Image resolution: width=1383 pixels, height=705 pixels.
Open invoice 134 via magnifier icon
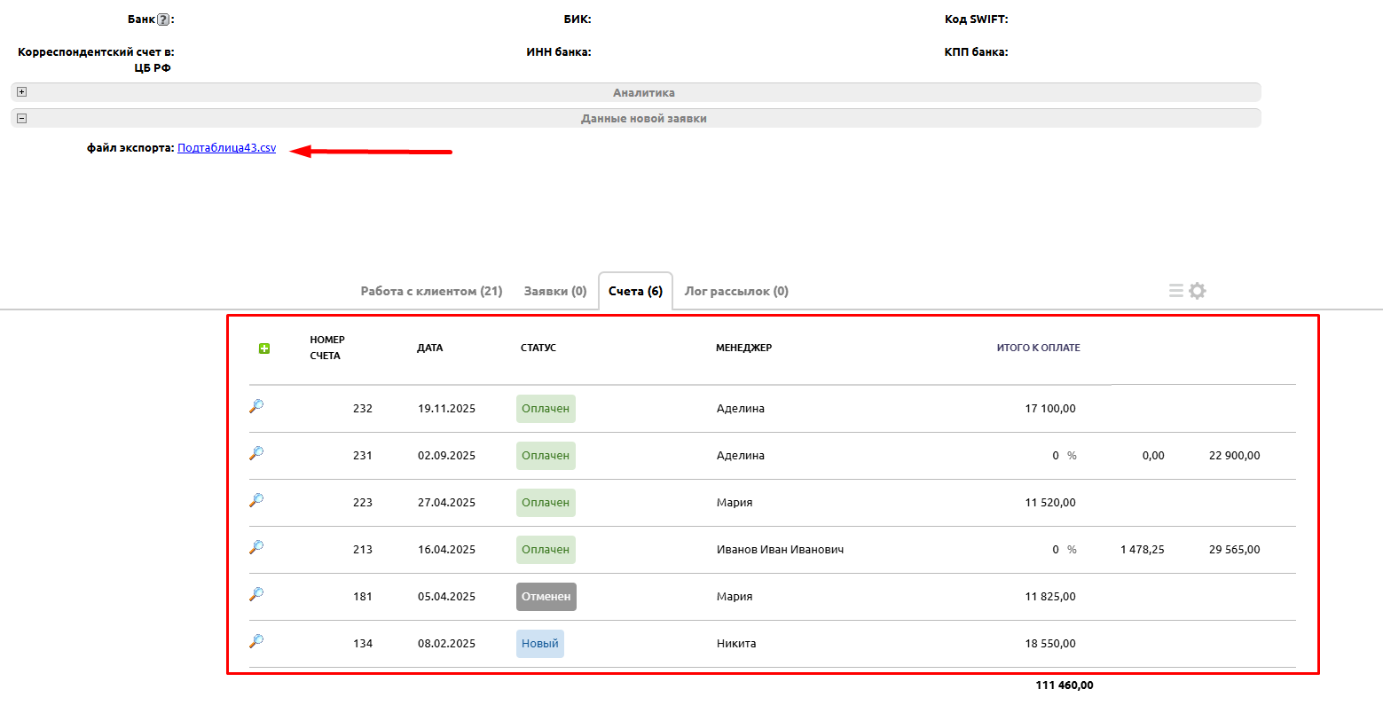click(256, 641)
